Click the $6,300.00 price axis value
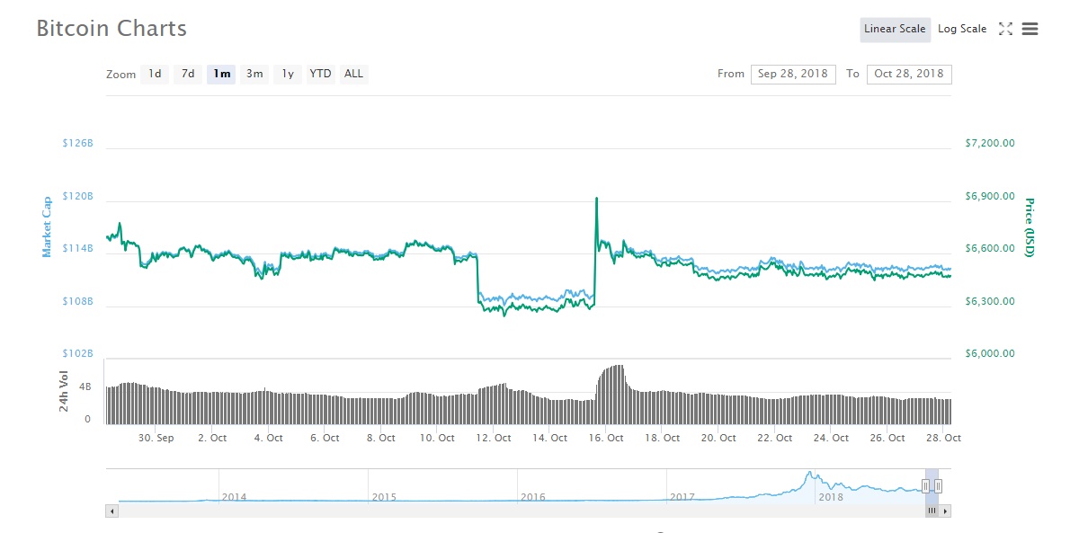The height and width of the screenshot is (533, 1070). (990, 301)
